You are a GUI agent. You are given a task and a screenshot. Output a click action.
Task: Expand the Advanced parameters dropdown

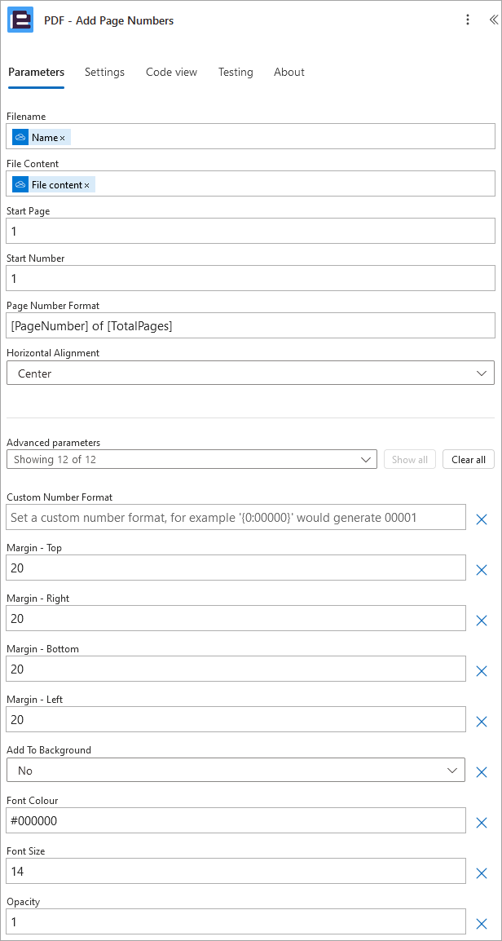coord(192,460)
